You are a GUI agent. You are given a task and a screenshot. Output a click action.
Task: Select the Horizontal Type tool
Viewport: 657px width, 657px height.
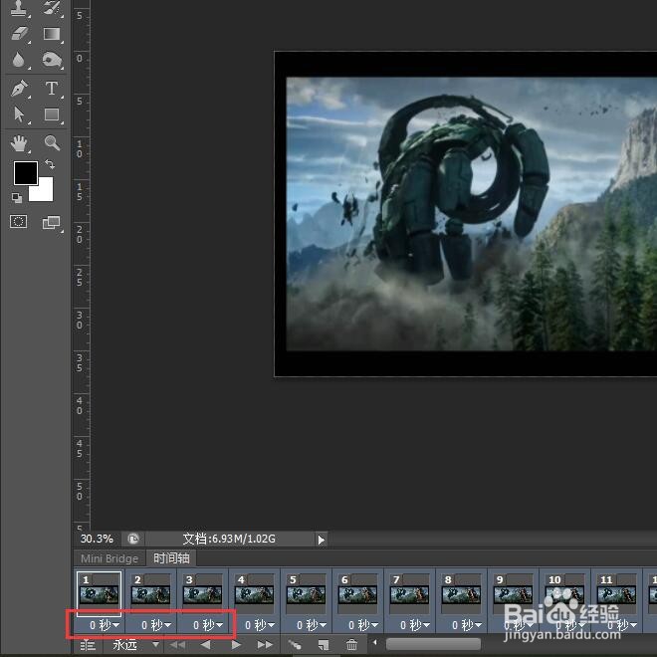point(52,89)
